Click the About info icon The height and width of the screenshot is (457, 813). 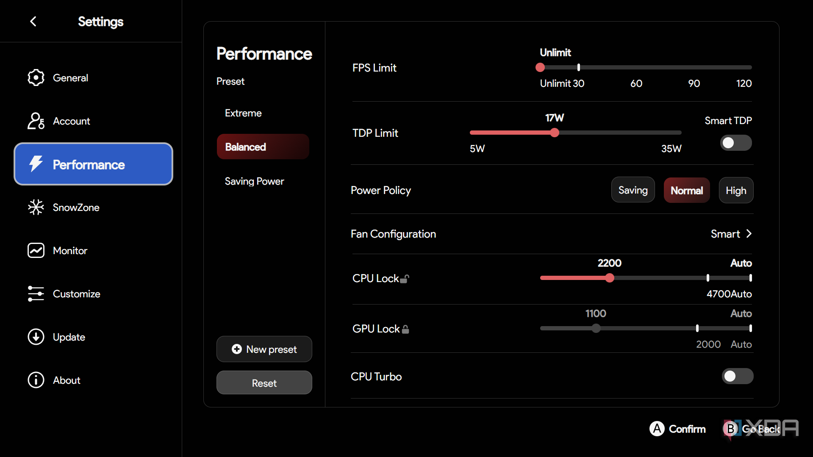point(36,380)
